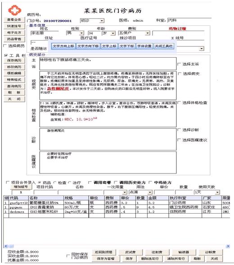Tick the 选择诊断 checkbox

coord(179,130)
